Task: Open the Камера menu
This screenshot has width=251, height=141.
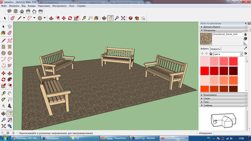Action: pyautogui.click(x=32, y=6)
